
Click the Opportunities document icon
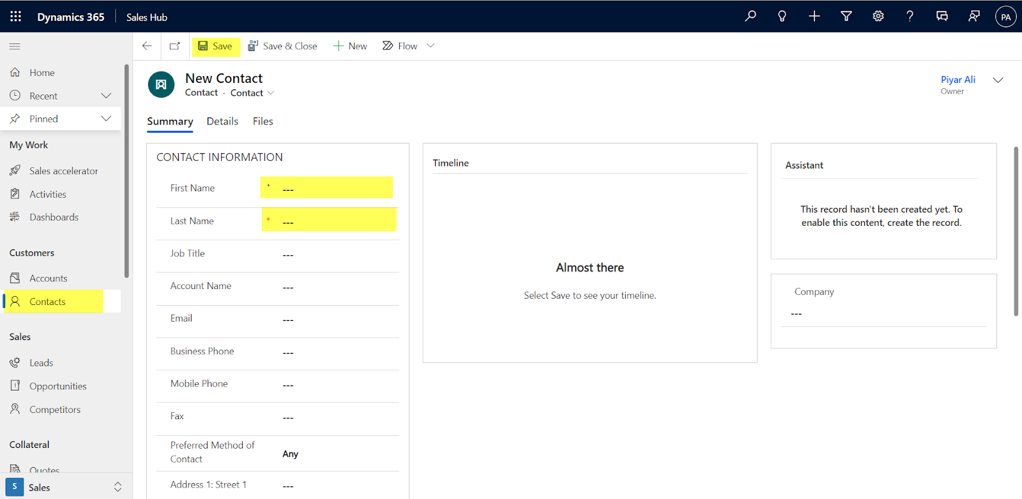point(15,385)
